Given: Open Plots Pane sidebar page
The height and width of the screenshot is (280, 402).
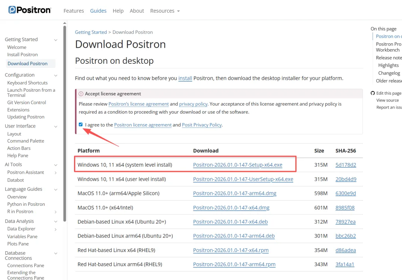Looking at the screenshot, I should tap(18, 244).
